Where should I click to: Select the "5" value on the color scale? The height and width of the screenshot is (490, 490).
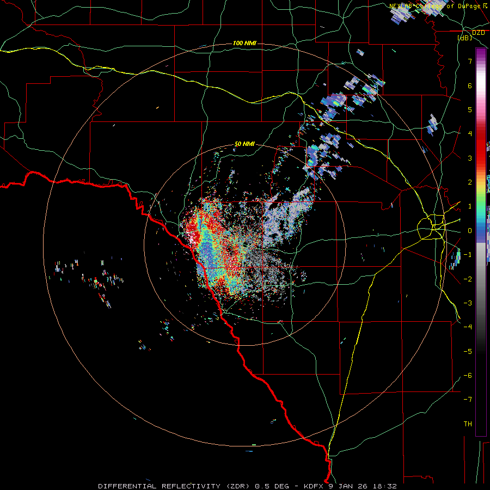coord(470,109)
